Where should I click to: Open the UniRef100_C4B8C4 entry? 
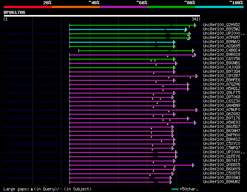click(222, 50)
